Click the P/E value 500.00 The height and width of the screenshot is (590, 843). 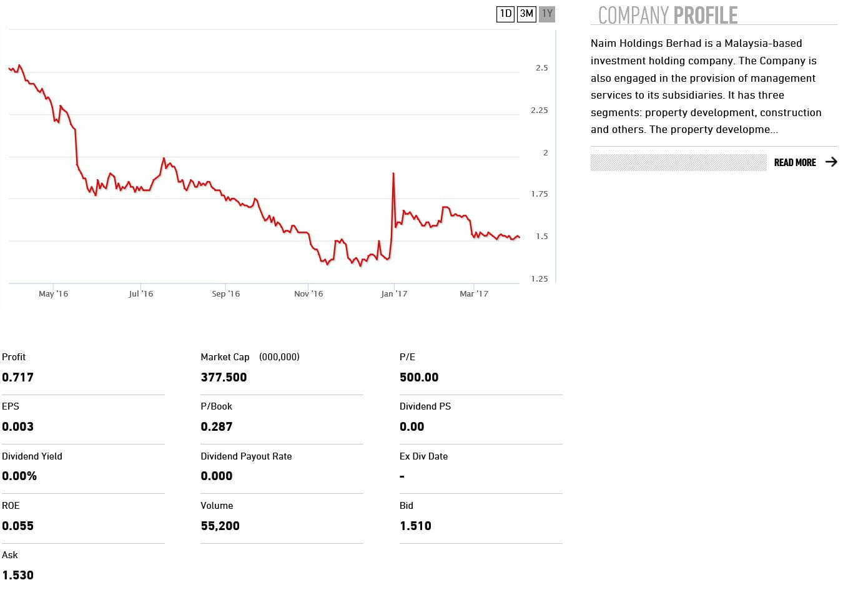[x=419, y=377]
